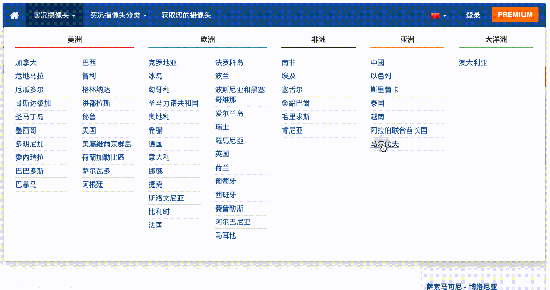Select 加拿大 under 美洲

pos(26,62)
